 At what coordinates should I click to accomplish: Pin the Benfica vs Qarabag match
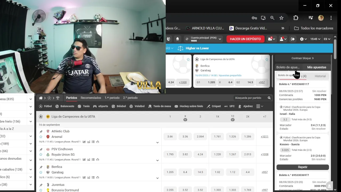point(41,167)
